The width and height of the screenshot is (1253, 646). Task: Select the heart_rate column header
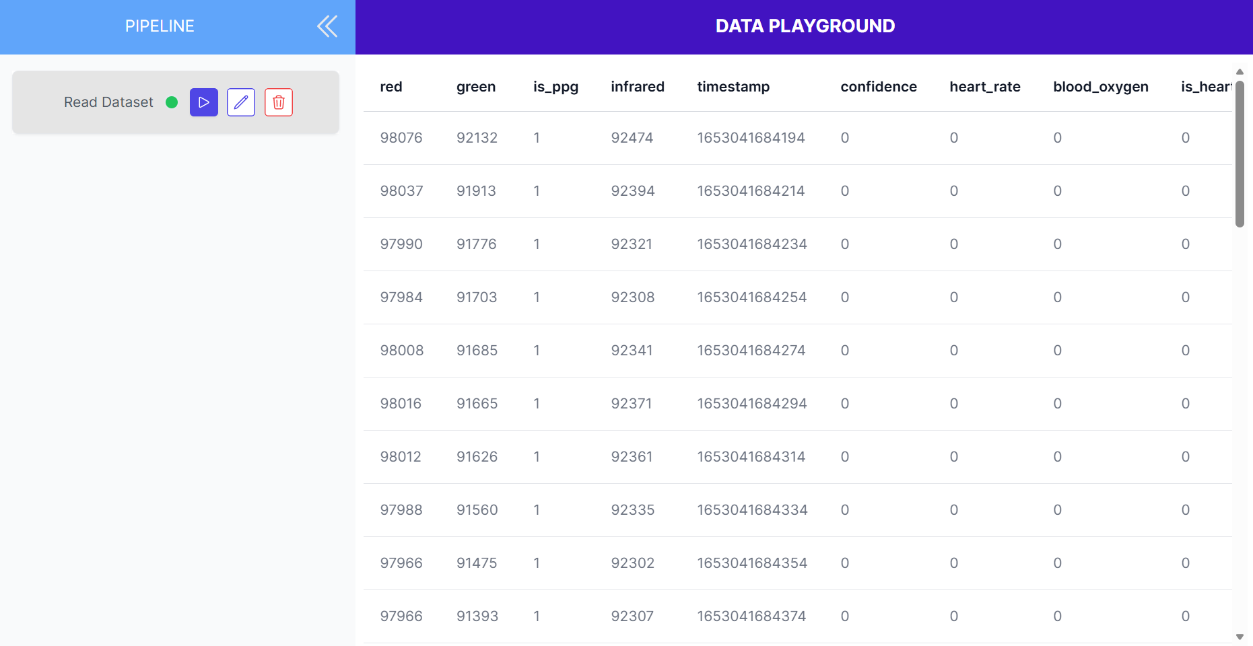tap(985, 87)
